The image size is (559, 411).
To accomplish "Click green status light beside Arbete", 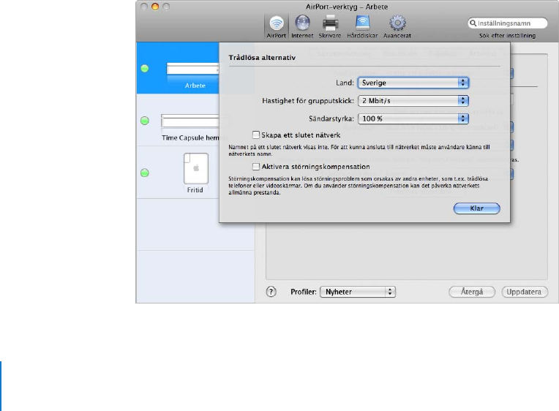I will click(x=145, y=69).
